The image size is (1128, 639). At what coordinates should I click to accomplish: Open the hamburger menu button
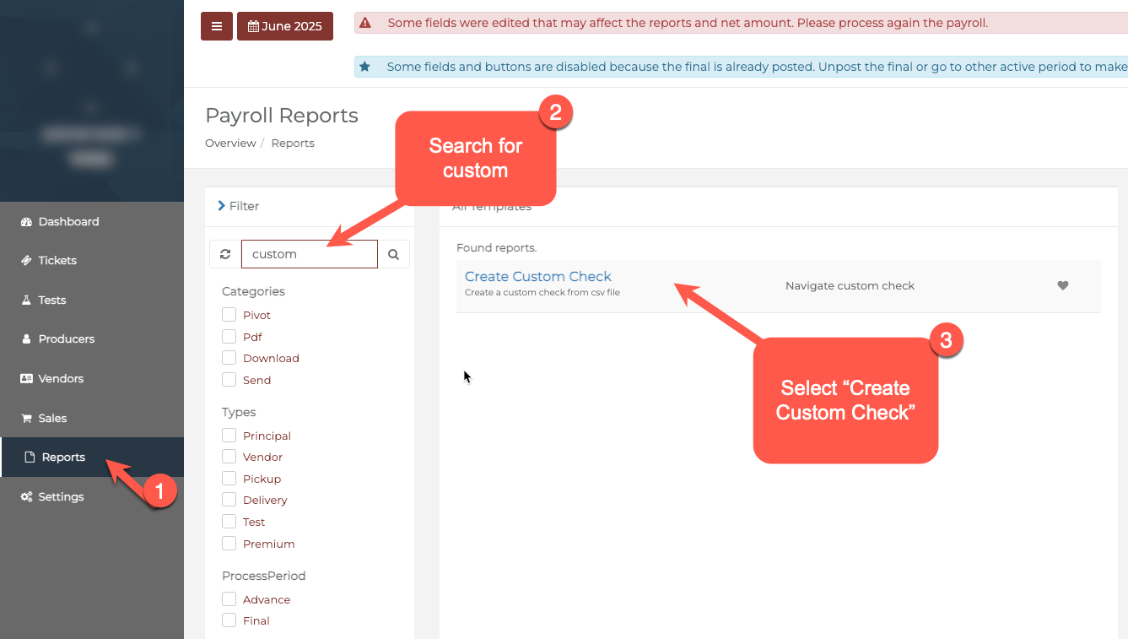(x=217, y=26)
